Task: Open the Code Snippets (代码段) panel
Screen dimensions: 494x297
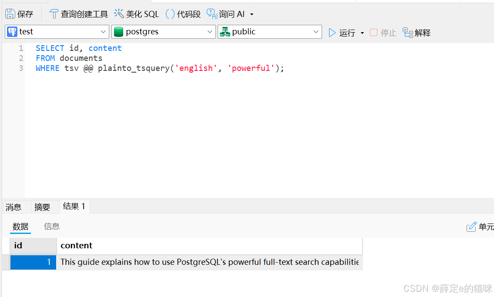Action: [183, 14]
